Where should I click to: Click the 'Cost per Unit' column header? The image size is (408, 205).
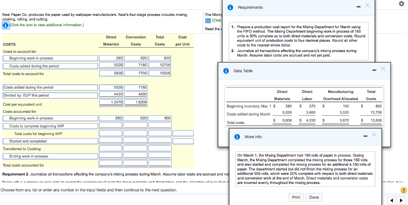click(x=182, y=41)
